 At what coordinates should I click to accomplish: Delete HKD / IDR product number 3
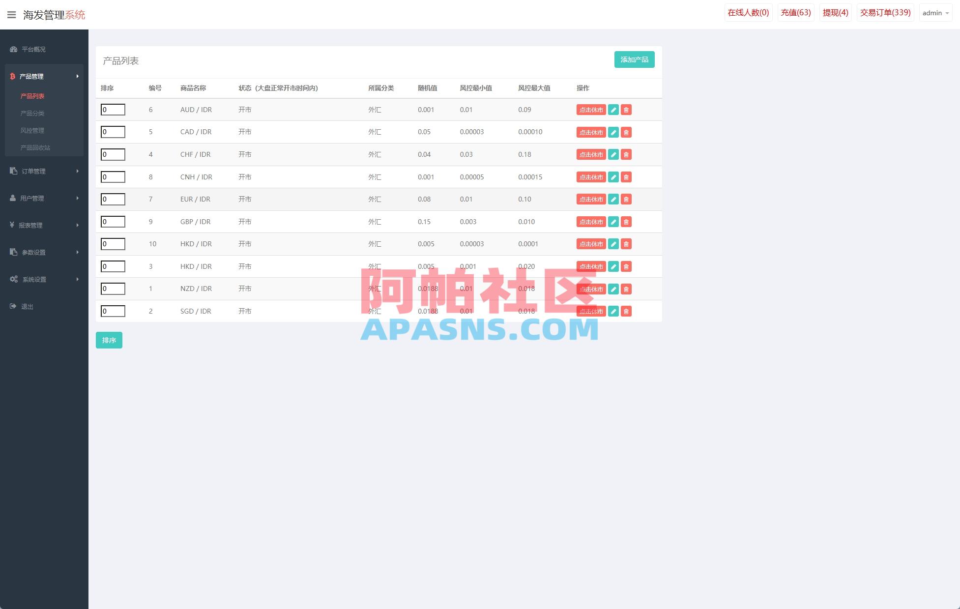pyautogui.click(x=626, y=266)
